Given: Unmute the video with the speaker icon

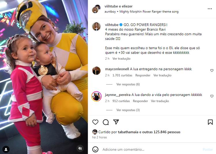Looking at the screenshot, I should 80,148.
